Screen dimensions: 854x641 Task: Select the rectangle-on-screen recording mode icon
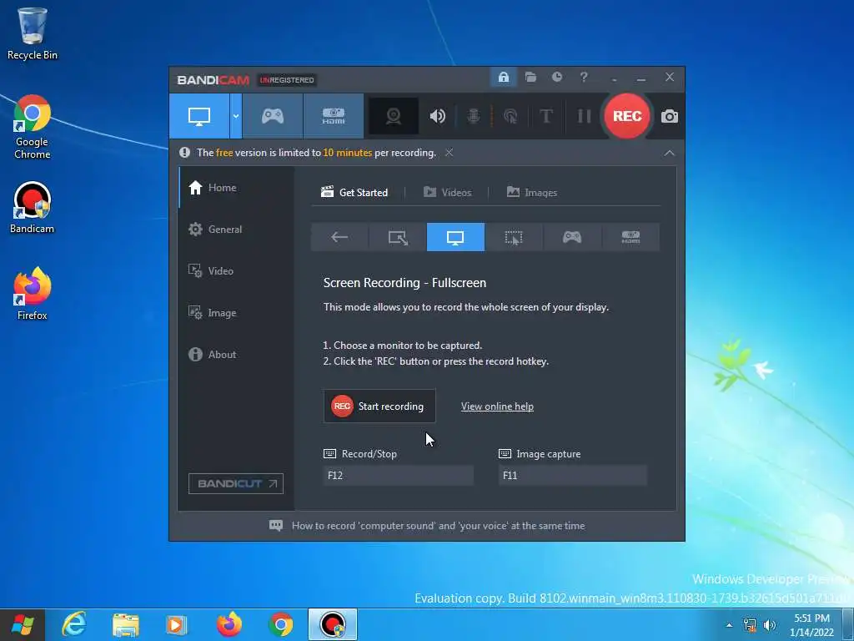pyautogui.click(x=398, y=237)
